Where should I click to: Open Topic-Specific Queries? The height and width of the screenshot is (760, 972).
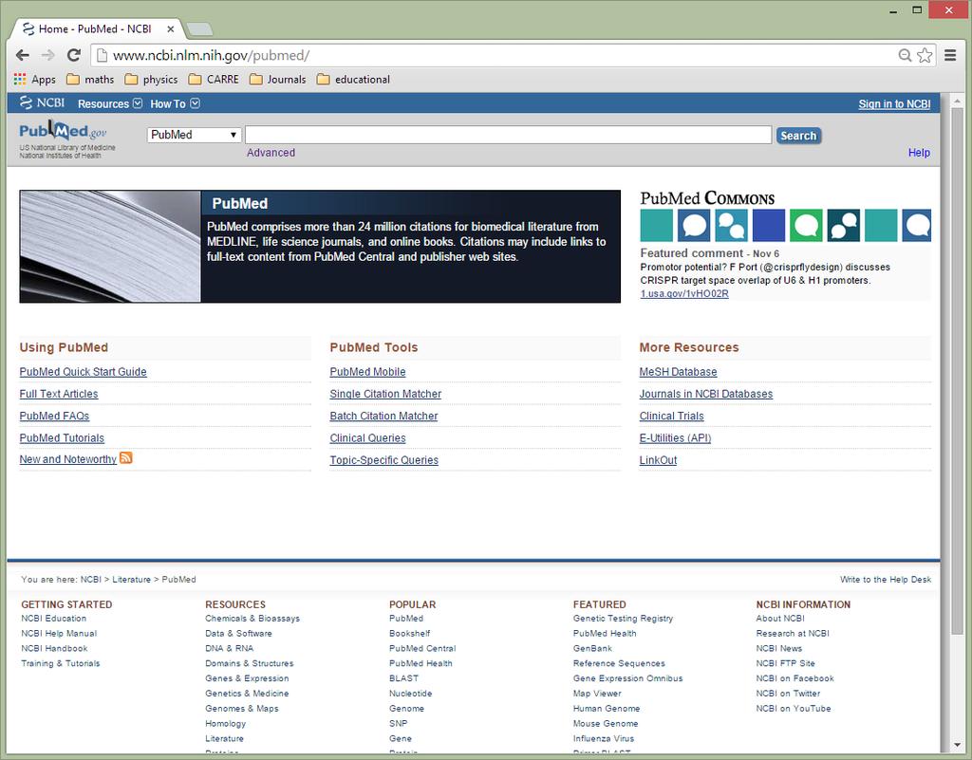point(384,460)
